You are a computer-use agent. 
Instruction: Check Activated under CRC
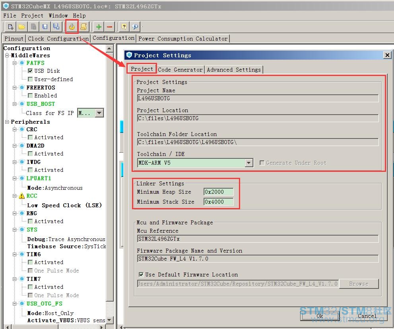tap(30, 137)
